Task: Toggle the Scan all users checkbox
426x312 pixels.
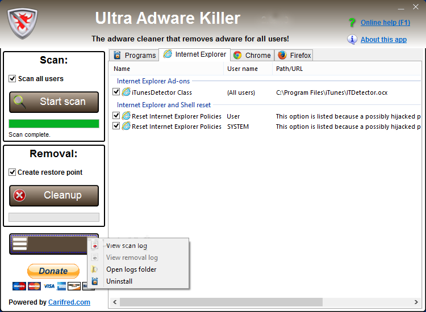Action: pos(12,79)
